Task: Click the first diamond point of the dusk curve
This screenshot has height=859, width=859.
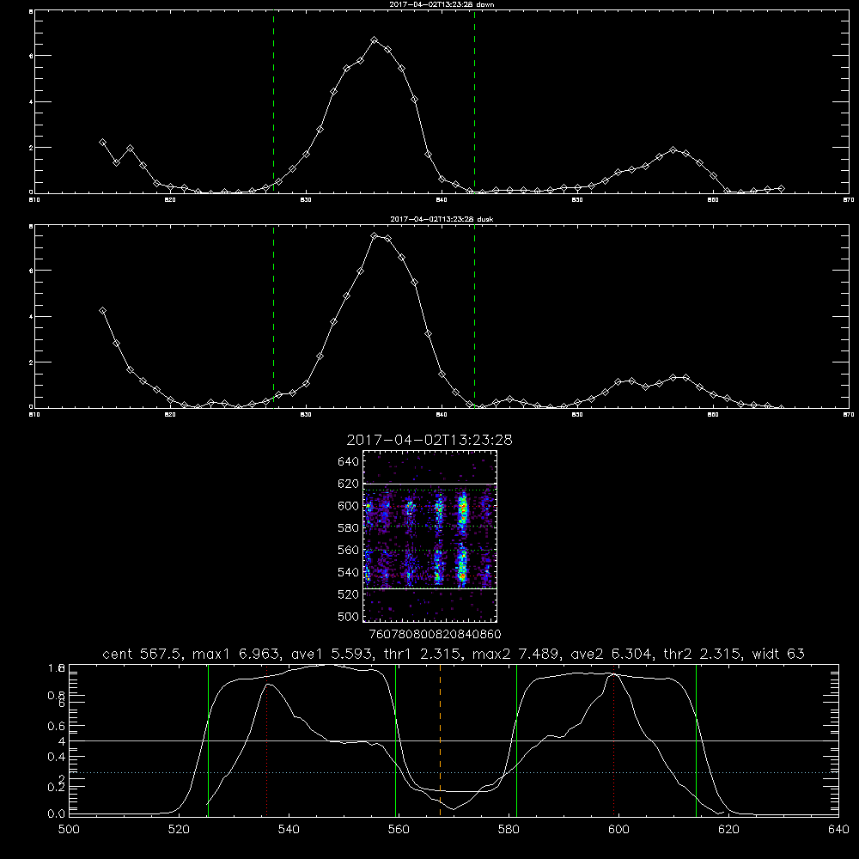Action: [x=102, y=311]
